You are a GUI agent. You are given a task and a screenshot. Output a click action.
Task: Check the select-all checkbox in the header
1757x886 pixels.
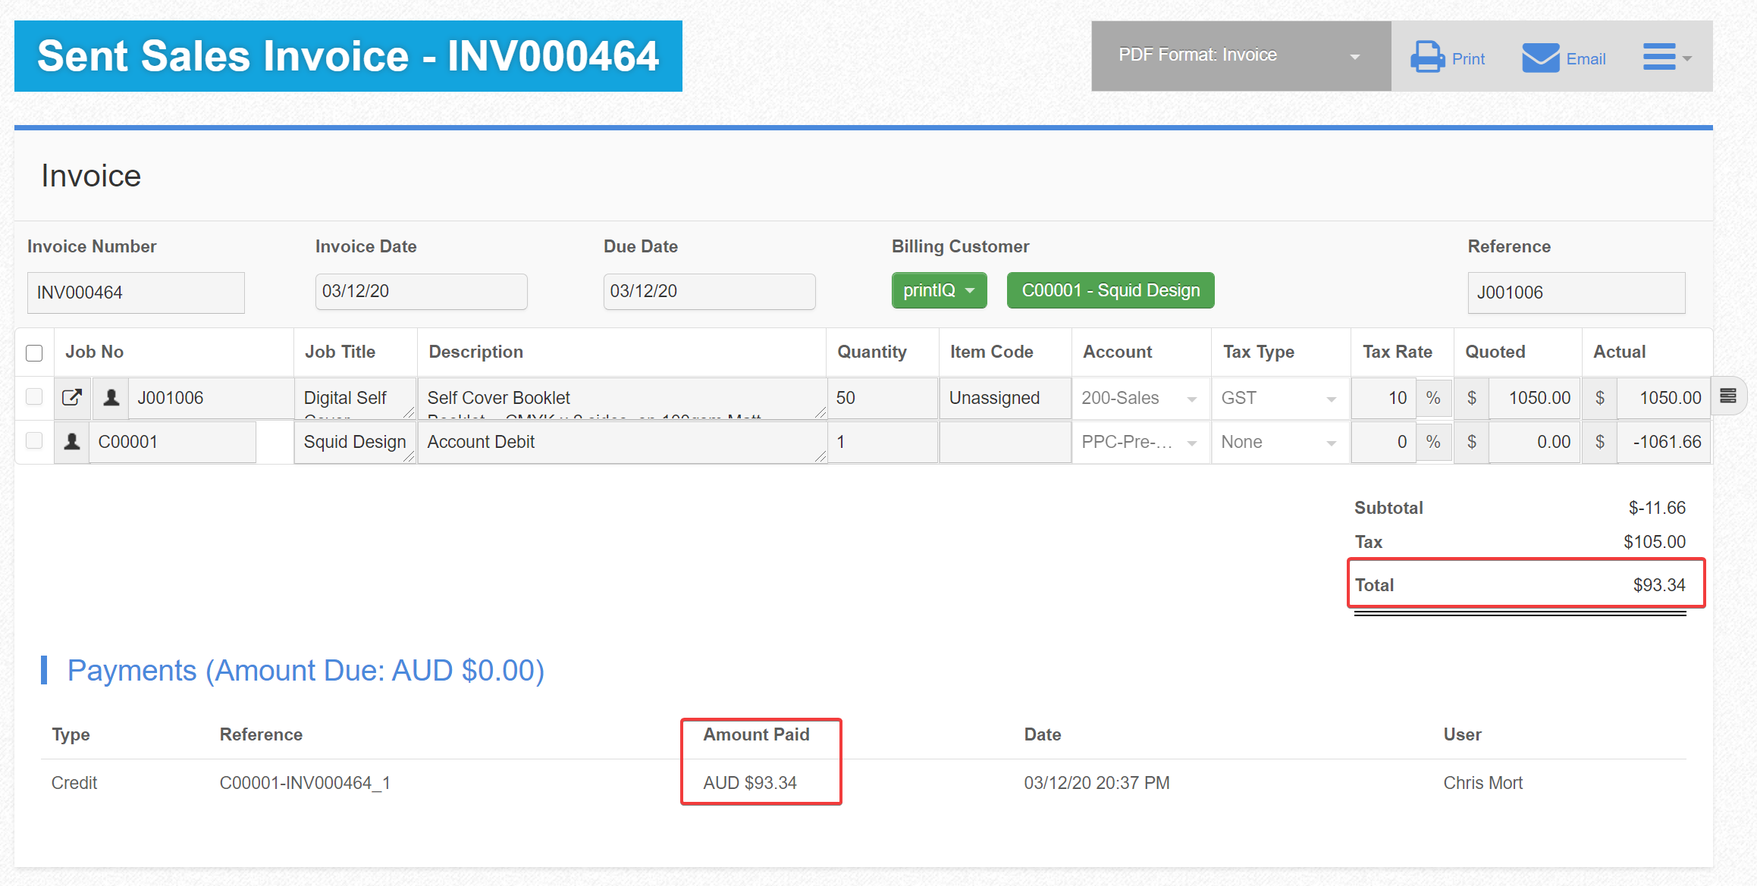[x=34, y=352]
